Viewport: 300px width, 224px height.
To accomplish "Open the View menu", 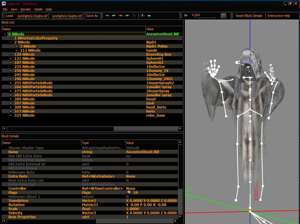I will (x=14, y=9).
